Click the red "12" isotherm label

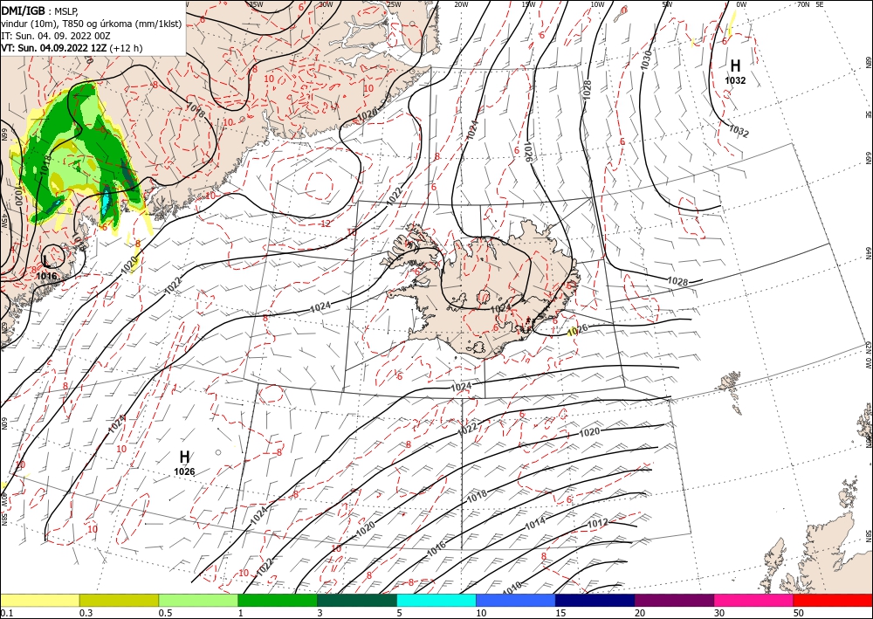point(327,224)
